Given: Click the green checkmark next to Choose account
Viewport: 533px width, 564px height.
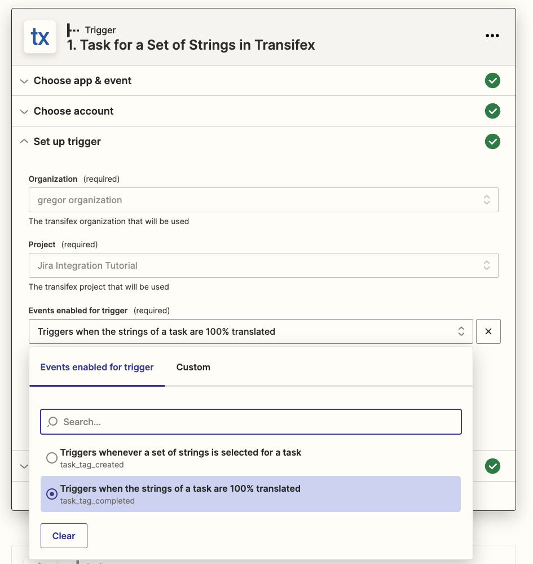Looking at the screenshot, I should coord(492,111).
